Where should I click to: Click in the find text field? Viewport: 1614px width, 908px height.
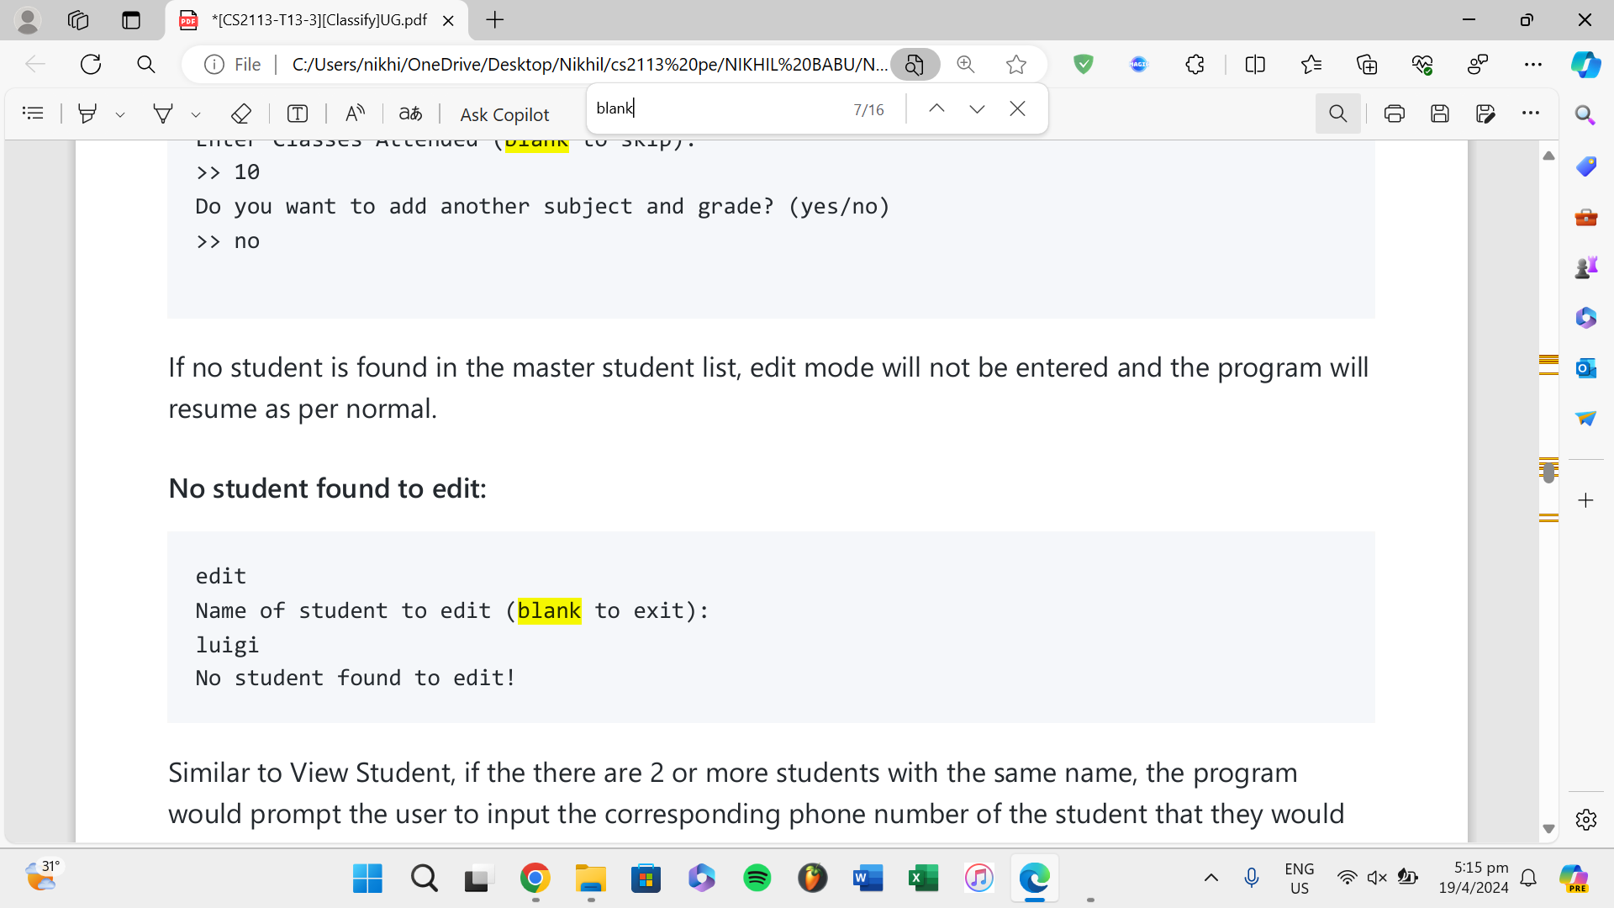715,109
